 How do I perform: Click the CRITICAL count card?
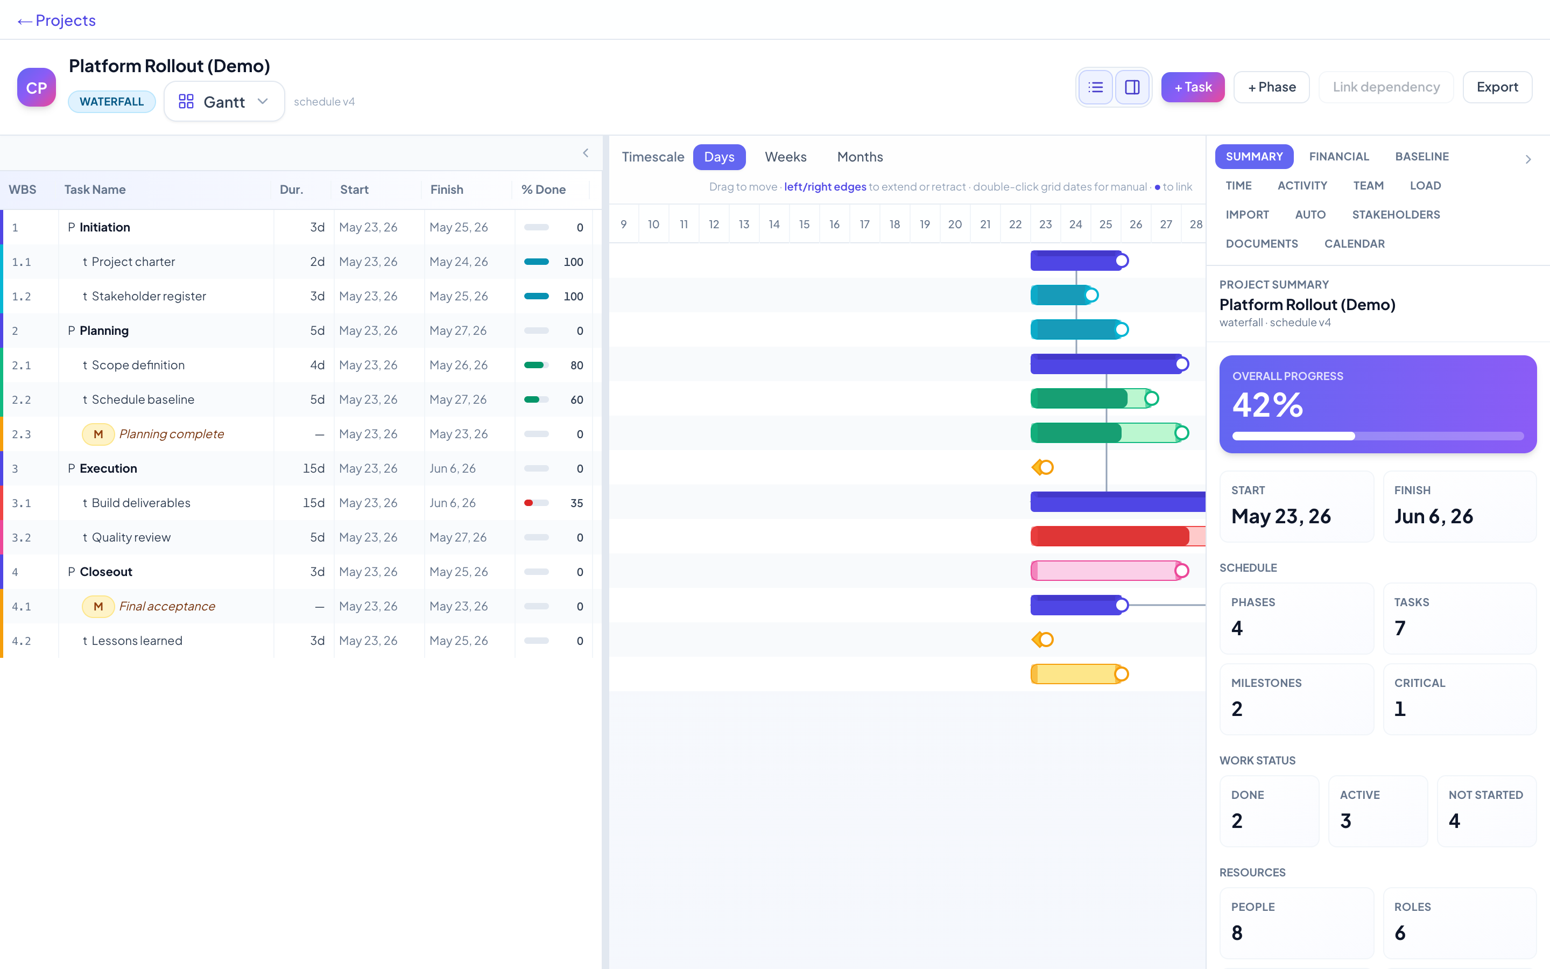pos(1460,699)
